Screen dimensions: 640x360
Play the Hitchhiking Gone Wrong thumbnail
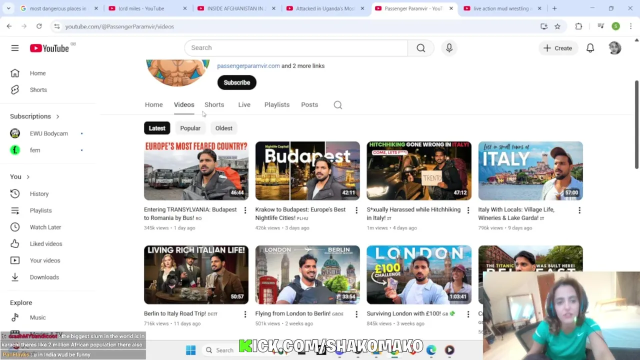point(419,171)
